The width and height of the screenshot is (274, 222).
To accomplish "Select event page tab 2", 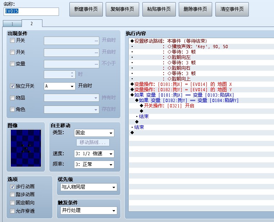I will point(32,23).
